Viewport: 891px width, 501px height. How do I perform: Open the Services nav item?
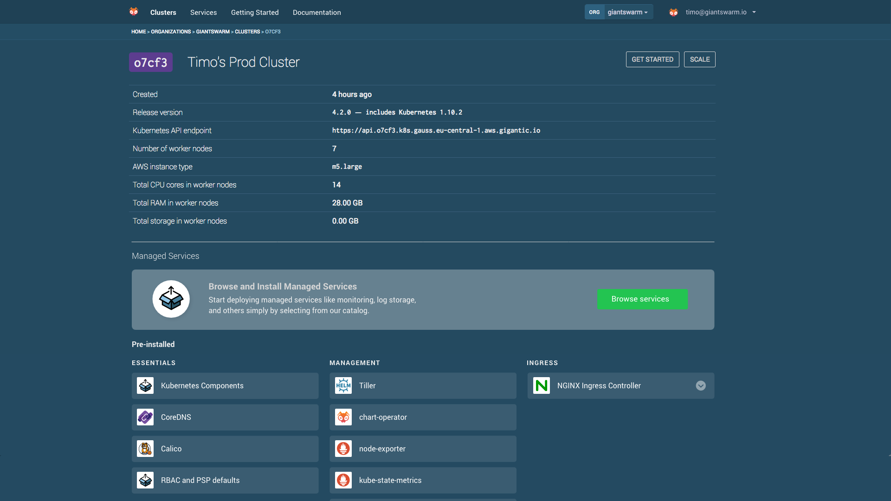pos(203,13)
